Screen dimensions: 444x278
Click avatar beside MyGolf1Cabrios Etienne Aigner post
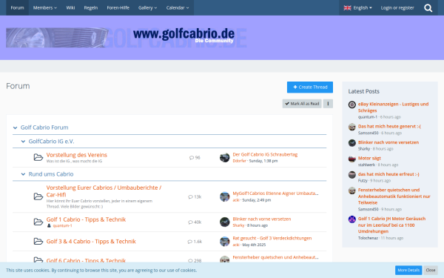224,196
